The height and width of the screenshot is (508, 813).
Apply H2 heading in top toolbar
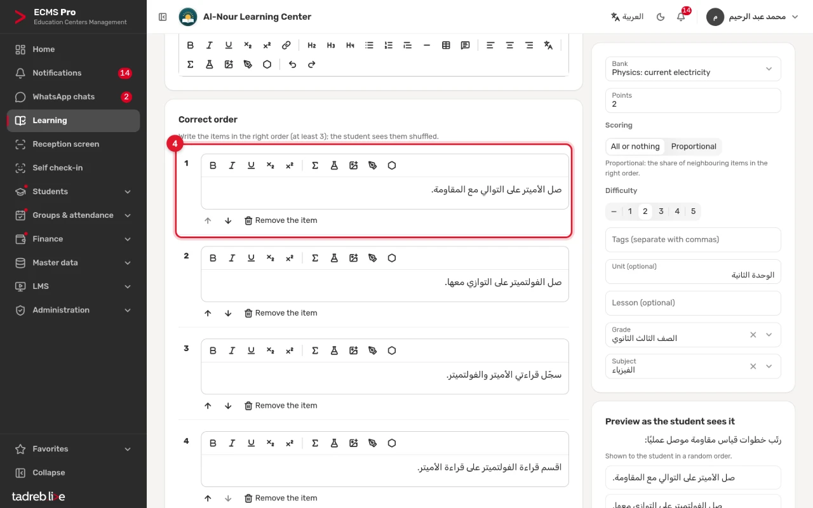pyautogui.click(x=311, y=45)
